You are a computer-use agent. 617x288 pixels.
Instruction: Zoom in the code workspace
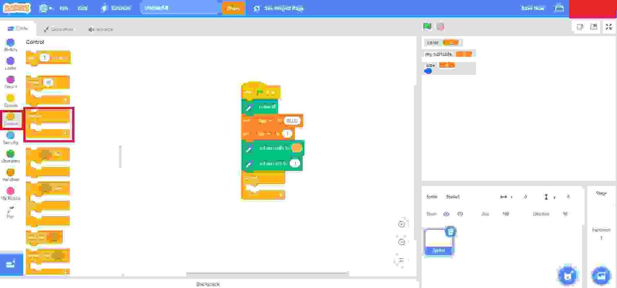click(x=402, y=224)
